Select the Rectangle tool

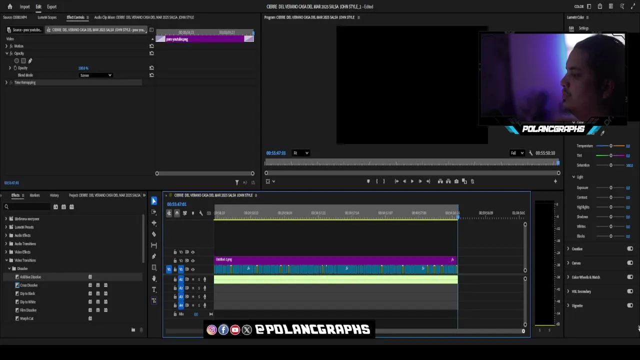click(x=153, y=267)
